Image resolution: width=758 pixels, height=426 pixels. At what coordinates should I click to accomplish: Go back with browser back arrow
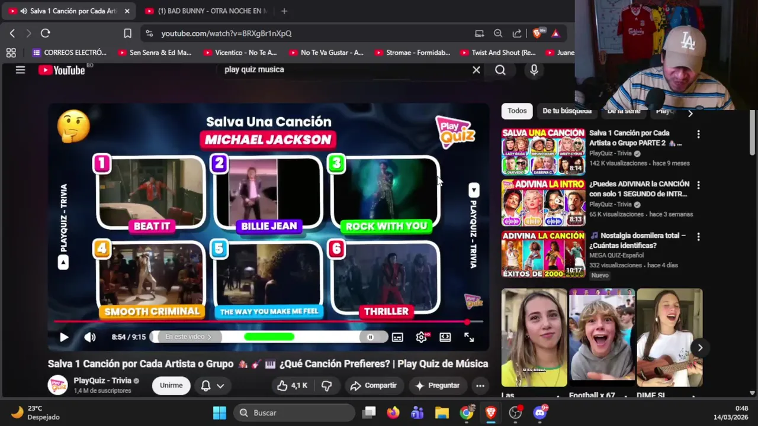[12, 33]
